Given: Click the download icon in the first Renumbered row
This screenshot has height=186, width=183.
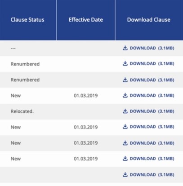Looking at the screenshot, I should (125, 63).
